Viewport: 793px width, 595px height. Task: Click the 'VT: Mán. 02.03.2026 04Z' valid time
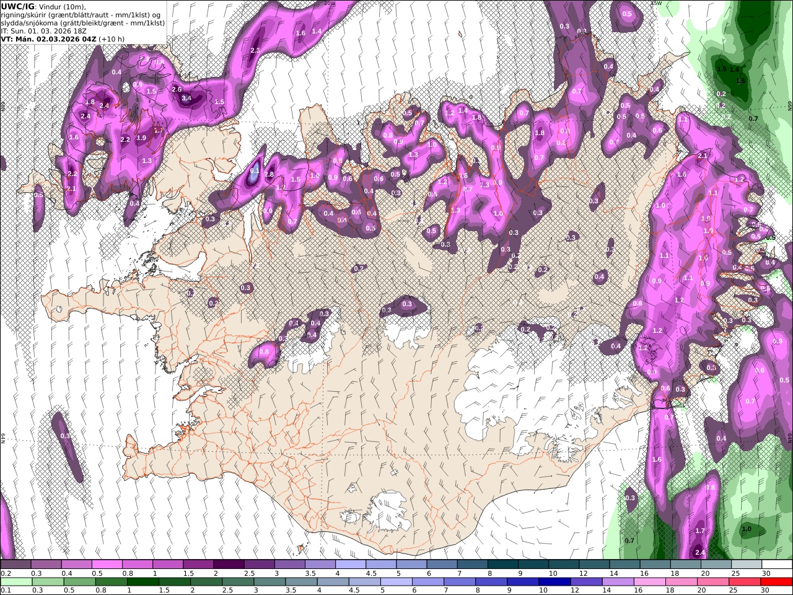click(48, 38)
